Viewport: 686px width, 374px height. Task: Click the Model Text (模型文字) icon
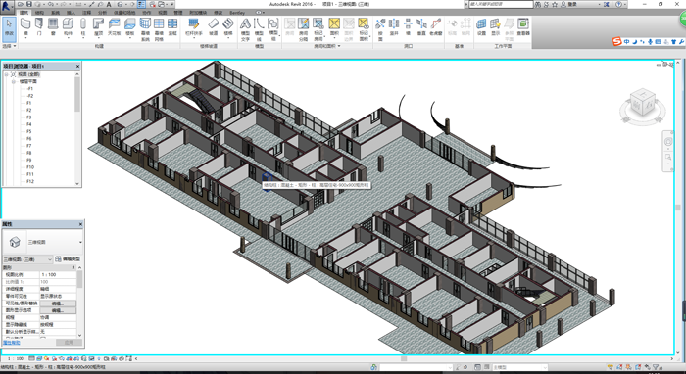pyautogui.click(x=245, y=29)
